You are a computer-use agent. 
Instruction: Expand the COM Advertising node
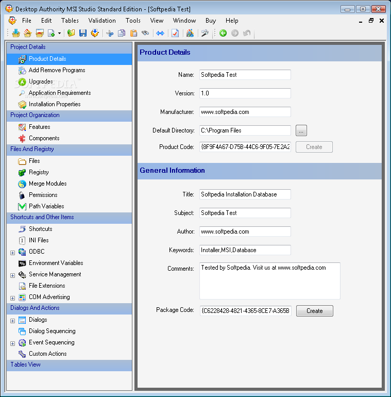click(x=13, y=298)
